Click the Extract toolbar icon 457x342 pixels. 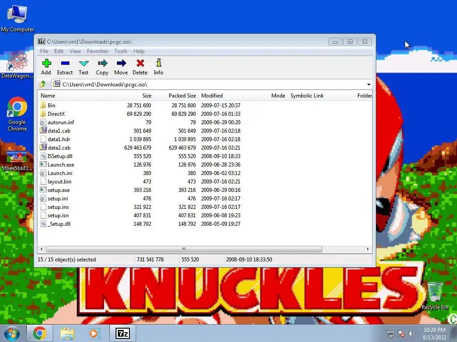click(65, 63)
